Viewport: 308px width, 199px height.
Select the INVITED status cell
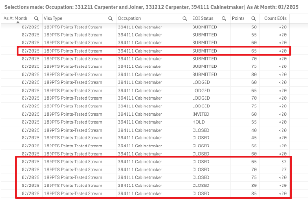200,114
